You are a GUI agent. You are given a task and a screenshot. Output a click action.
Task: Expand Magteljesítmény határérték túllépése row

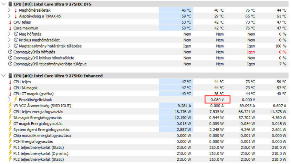coord(9,46)
